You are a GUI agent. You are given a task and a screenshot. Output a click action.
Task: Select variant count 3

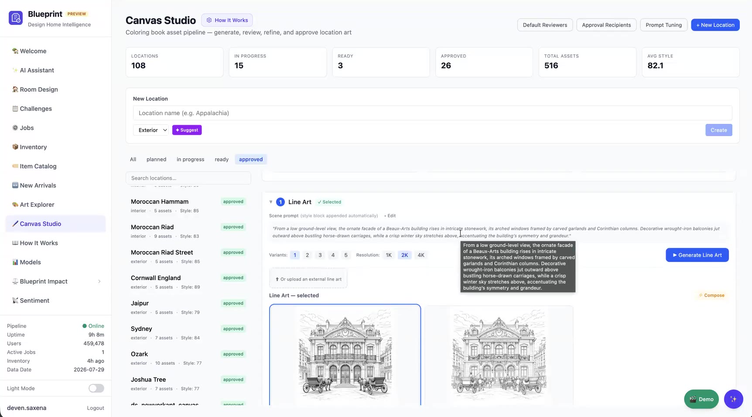[x=320, y=255]
